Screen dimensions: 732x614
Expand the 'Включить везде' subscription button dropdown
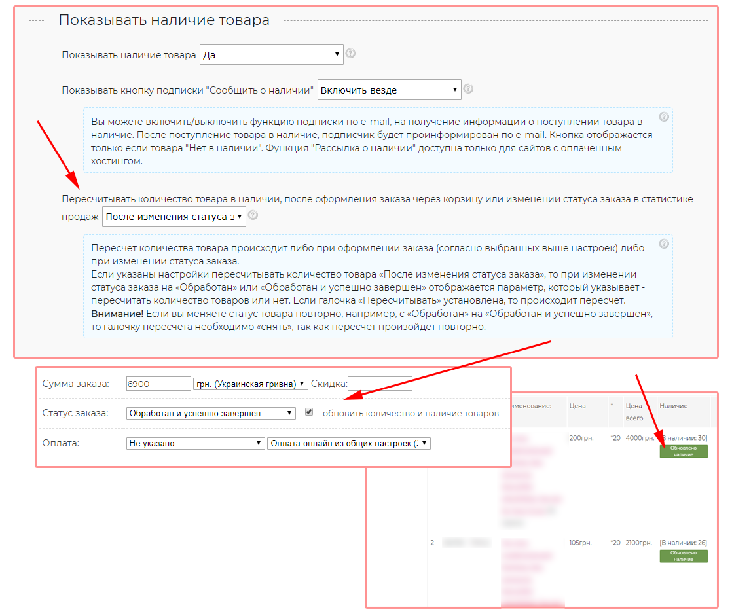[x=389, y=90]
